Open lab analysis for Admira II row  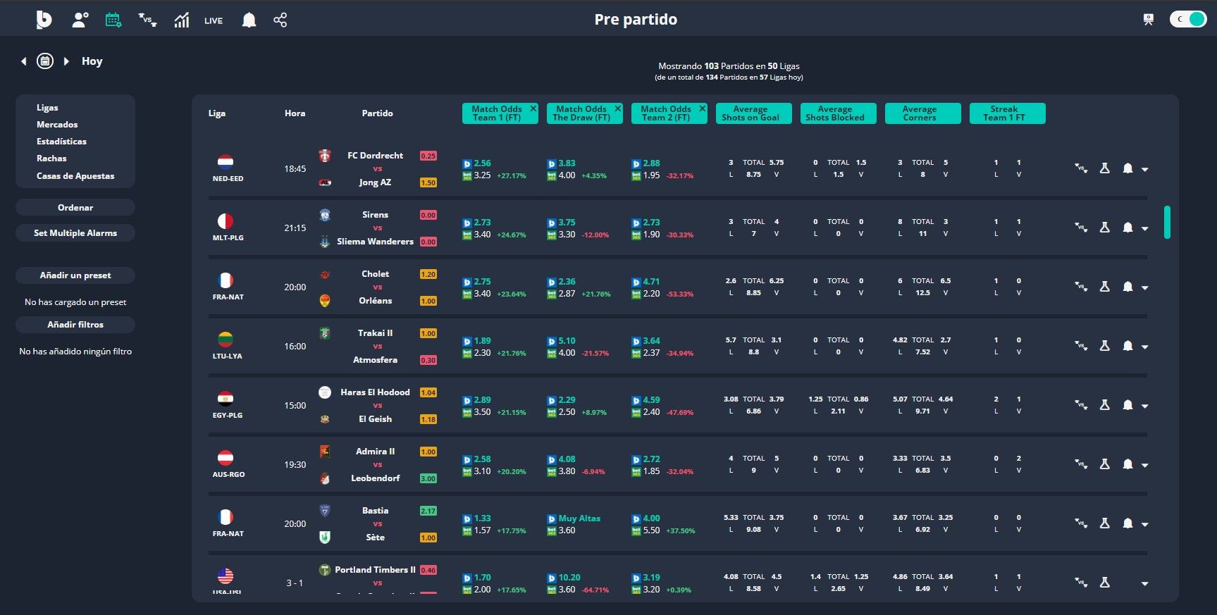1105,464
